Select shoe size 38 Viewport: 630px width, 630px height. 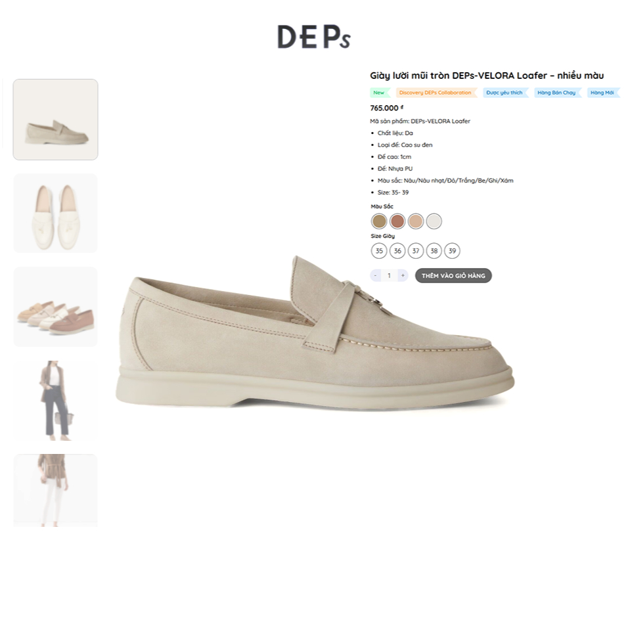[x=434, y=251]
